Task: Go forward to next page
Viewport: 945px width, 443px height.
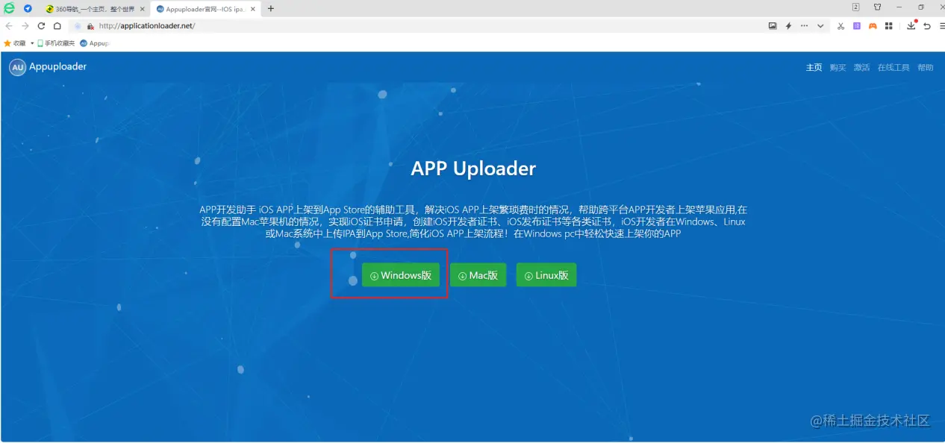Action: [x=25, y=25]
